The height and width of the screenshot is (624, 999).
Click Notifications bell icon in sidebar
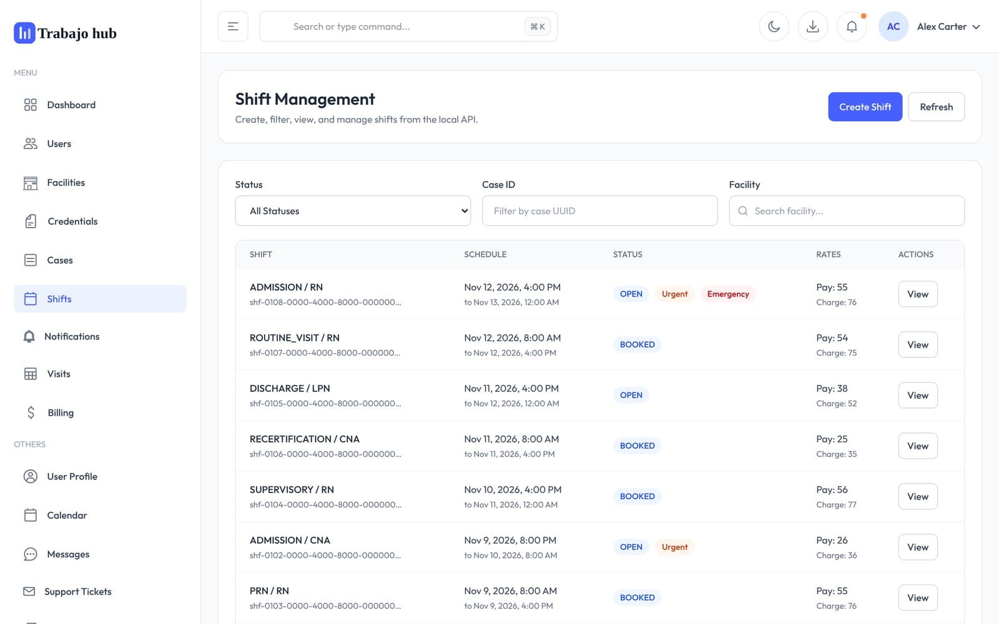tap(29, 336)
